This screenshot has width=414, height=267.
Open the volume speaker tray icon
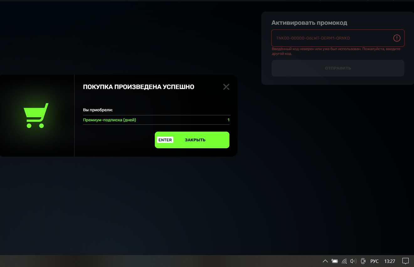pyautogui.click(x=354, y=261)
